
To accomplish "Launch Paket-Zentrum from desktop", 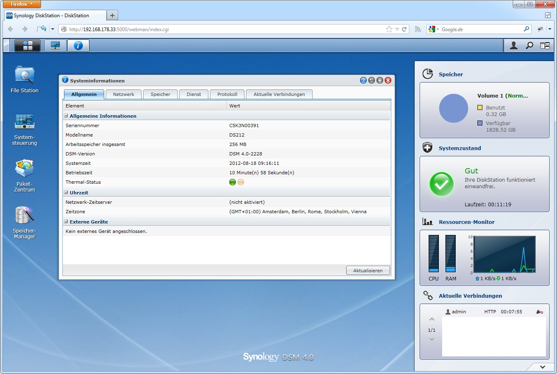I will 25,176.
